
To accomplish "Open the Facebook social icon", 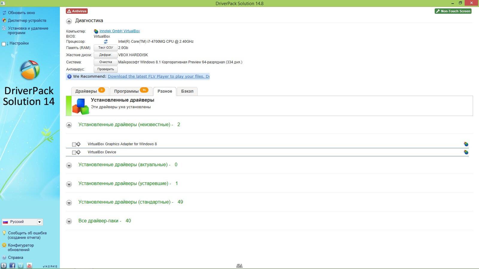I will [x=12, y=265].
